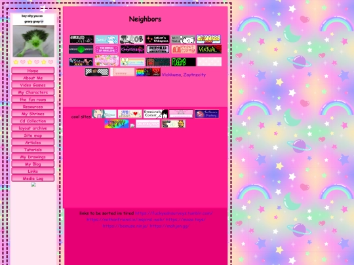354x265 pixels.
Task: Visit the Occasionally Content badge
Action: tap(155, 114)
